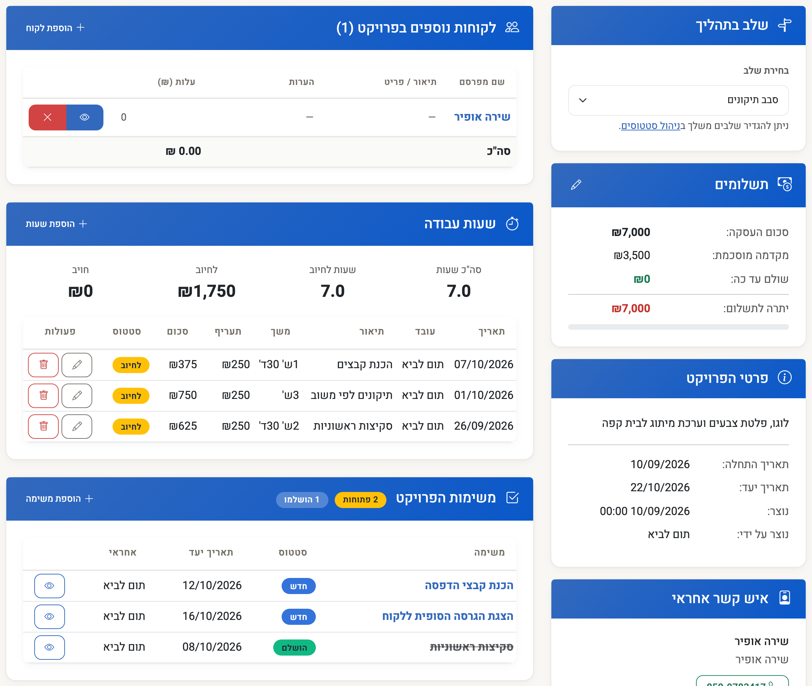Open the stage dropdown showing סבב תיקונים

[x=678, y=100]
